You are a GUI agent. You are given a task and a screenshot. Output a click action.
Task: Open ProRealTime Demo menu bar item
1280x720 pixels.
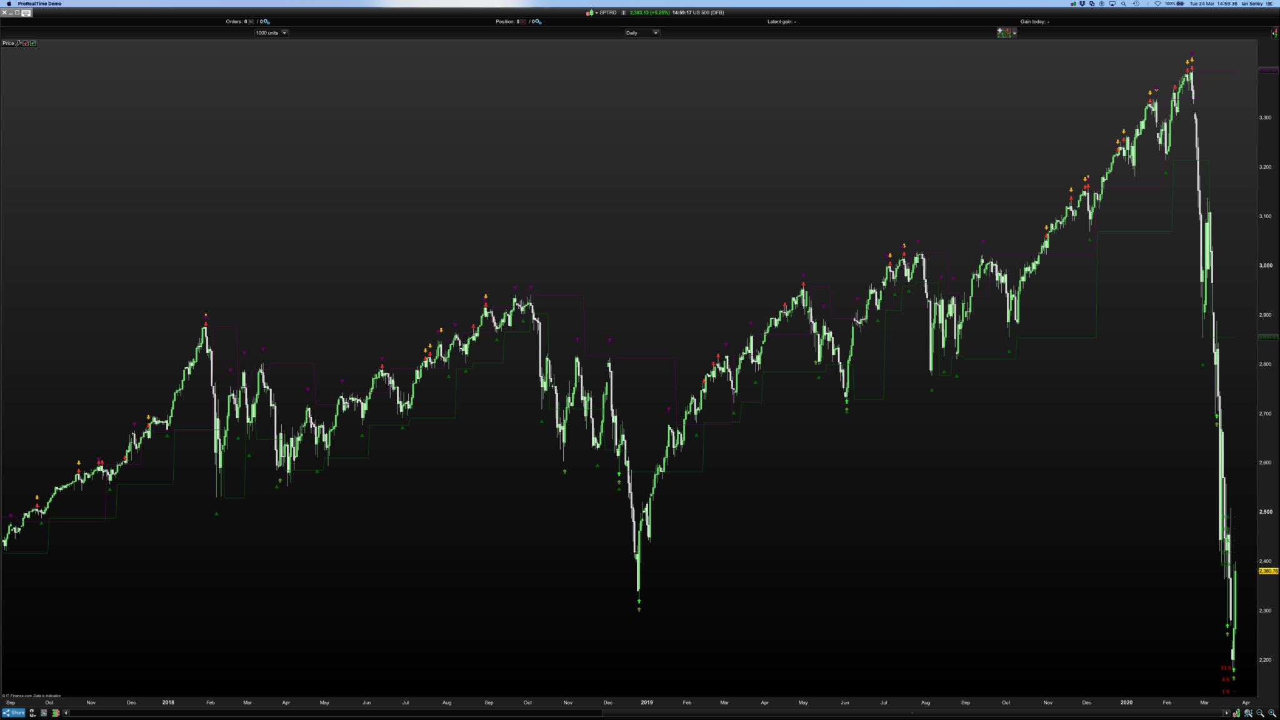pos(39,4)
